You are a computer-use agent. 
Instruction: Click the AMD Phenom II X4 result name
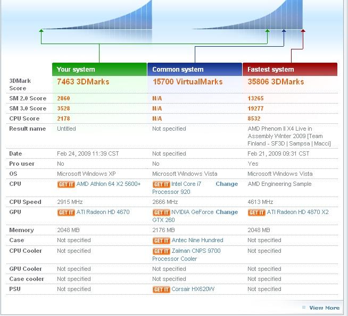tap(289, 136)
